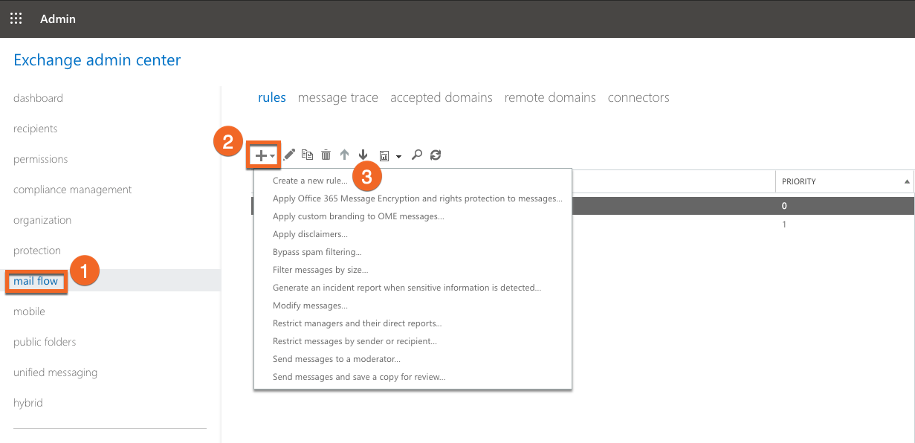Open public folders in the sidebar
915x443 pixels.
tap(45, 342)
